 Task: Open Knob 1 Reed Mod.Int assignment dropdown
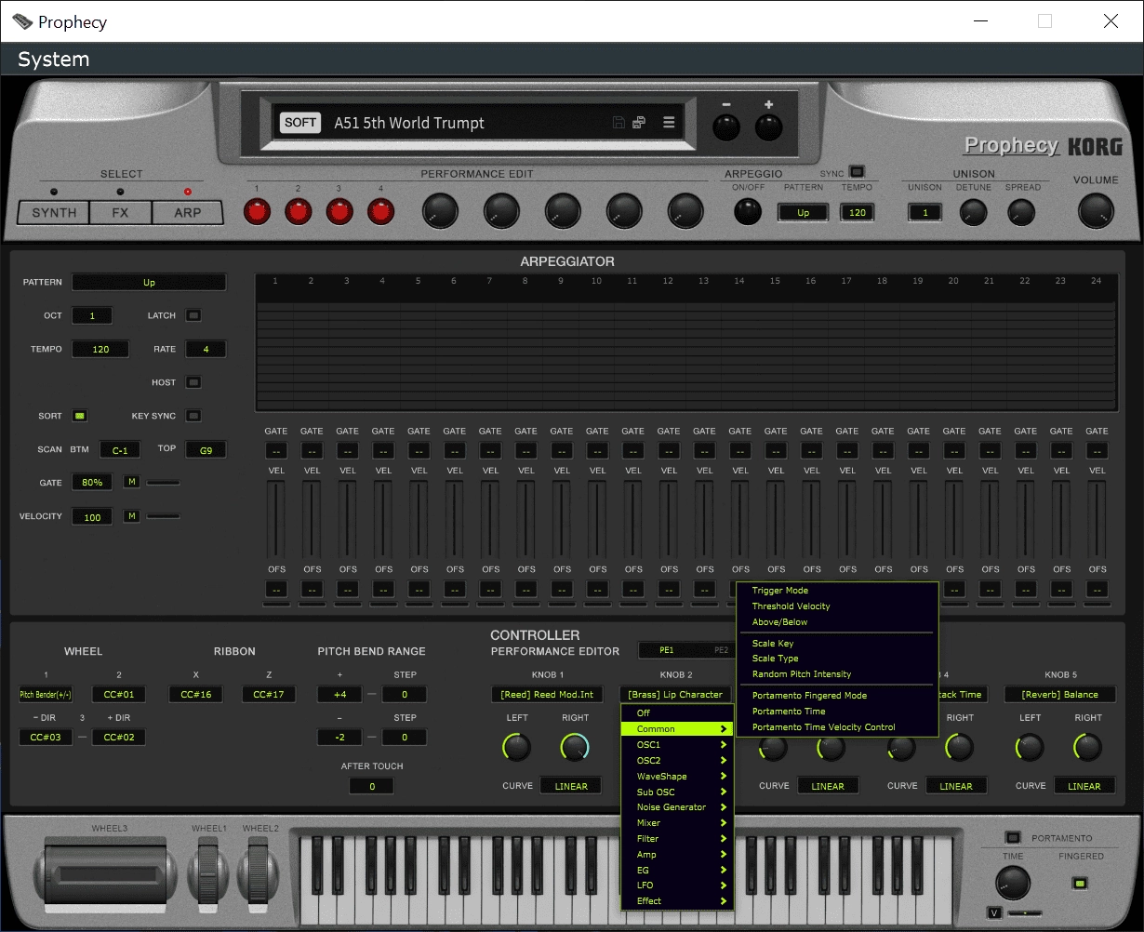pyautogui.click(x=547, y=694)
